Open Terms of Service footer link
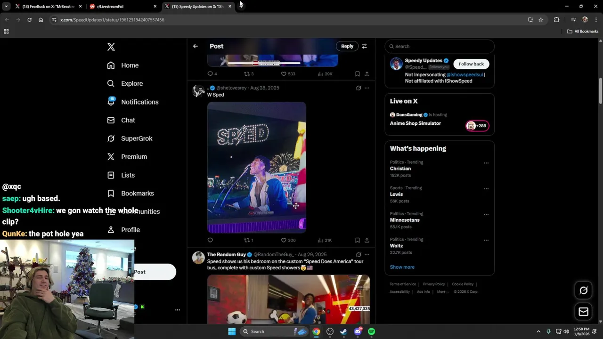Viewport: 603px width, 339px height. pos(403,284)
